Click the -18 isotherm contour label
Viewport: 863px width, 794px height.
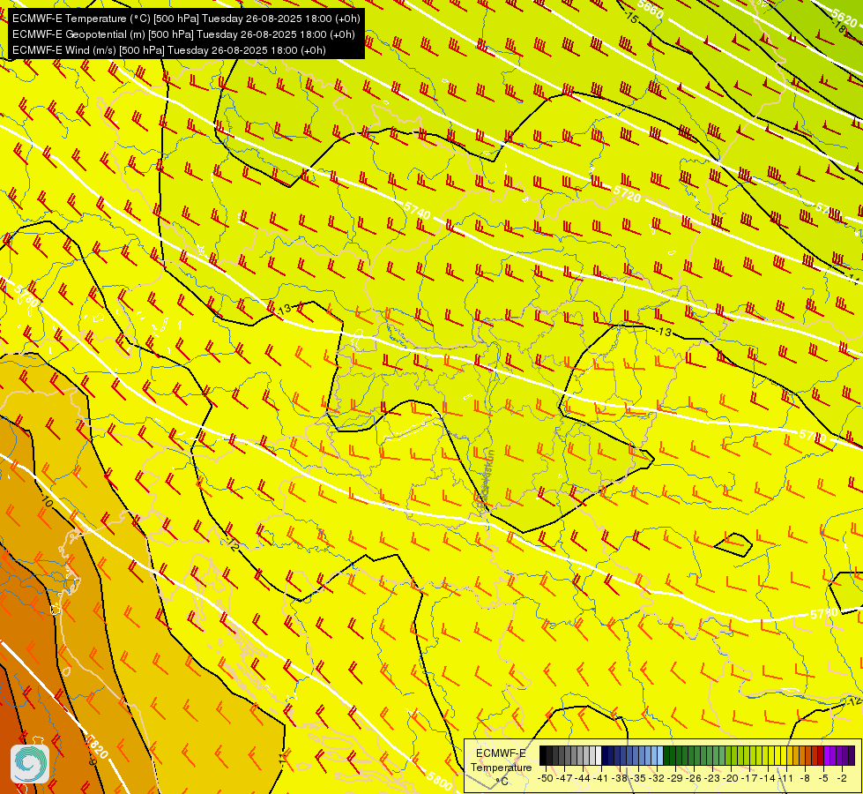(x=840, y=26)
